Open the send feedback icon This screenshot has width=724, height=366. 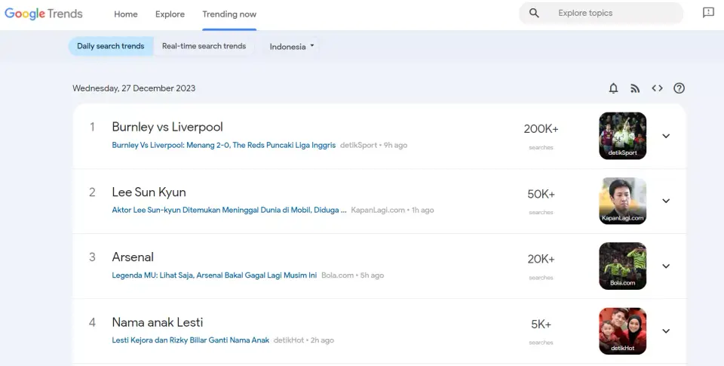(x=708, y=13)
